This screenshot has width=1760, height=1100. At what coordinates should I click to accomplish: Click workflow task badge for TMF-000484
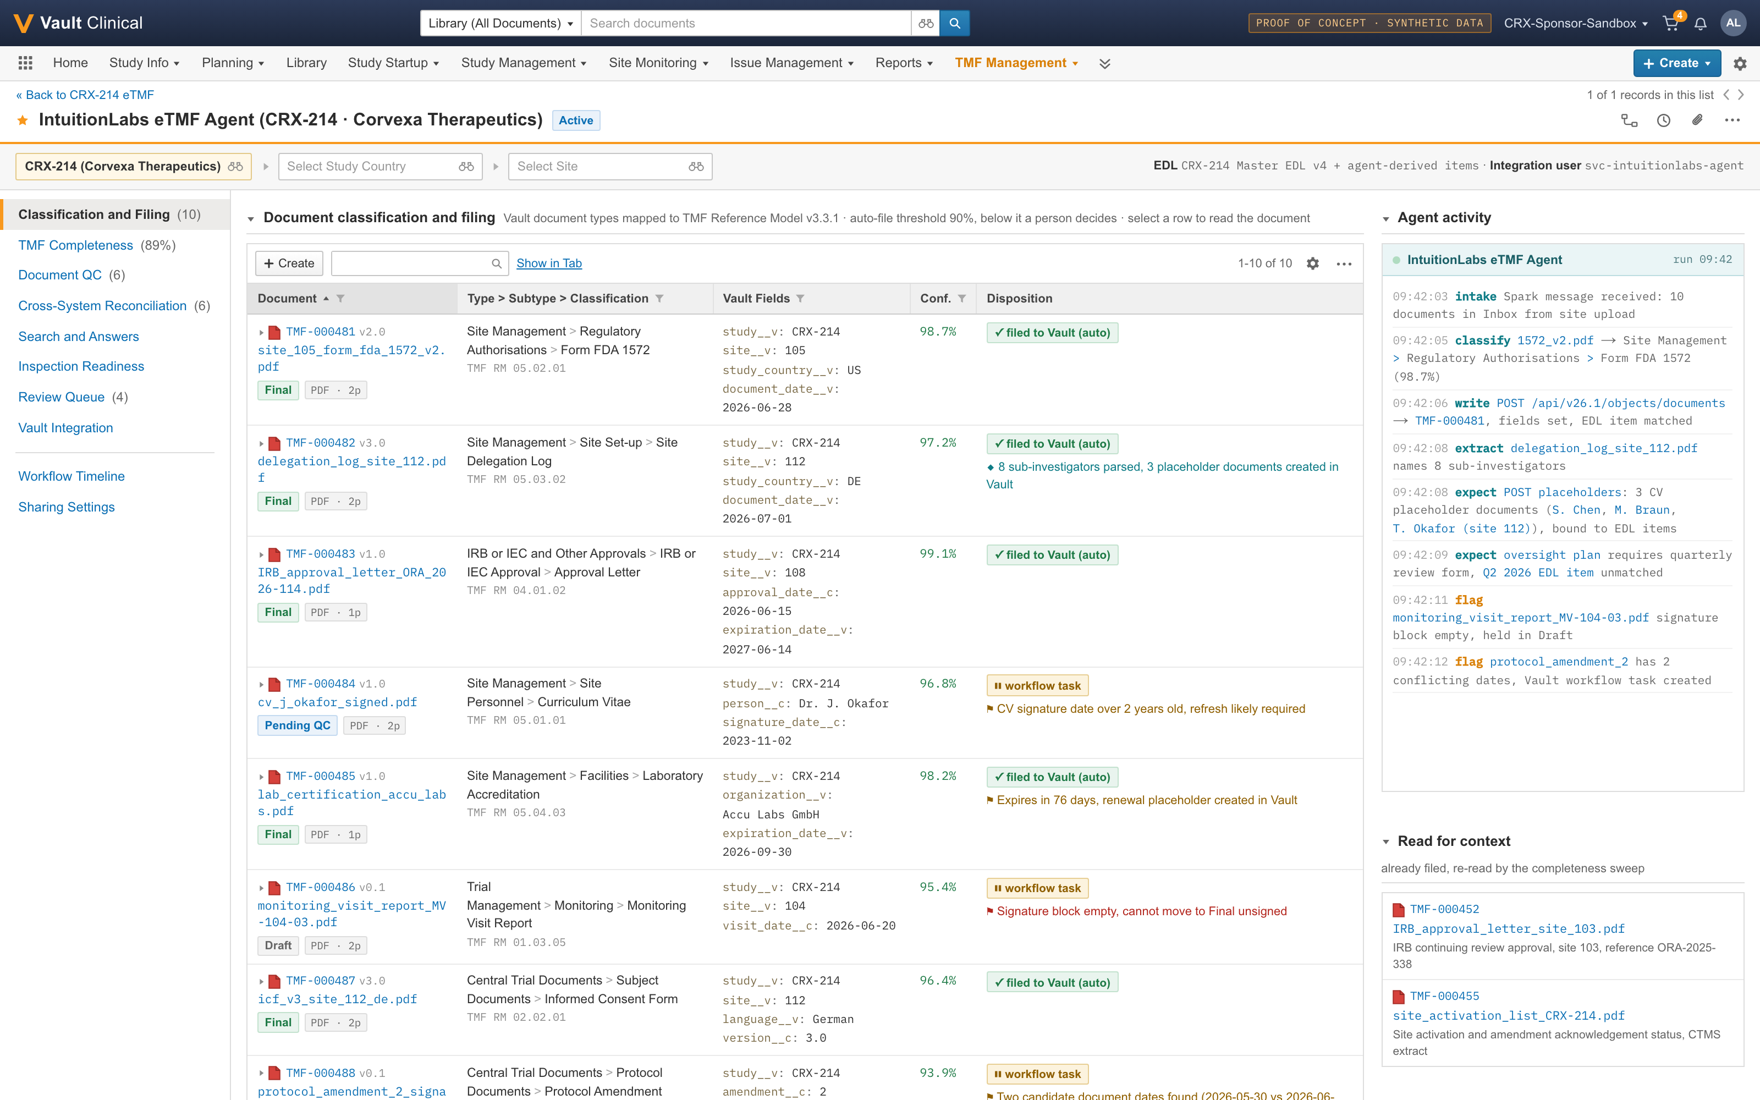(1037, 685)
